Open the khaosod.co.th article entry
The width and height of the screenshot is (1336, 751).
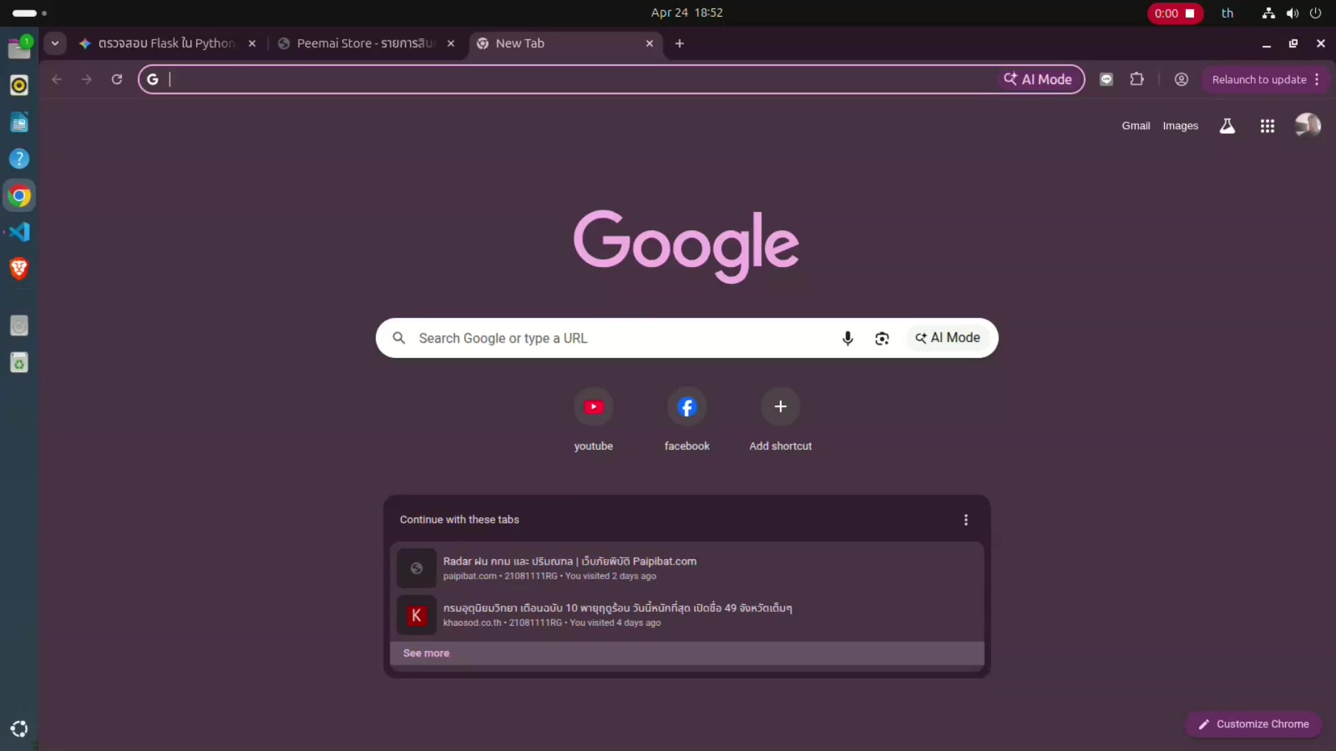(687, 615)
